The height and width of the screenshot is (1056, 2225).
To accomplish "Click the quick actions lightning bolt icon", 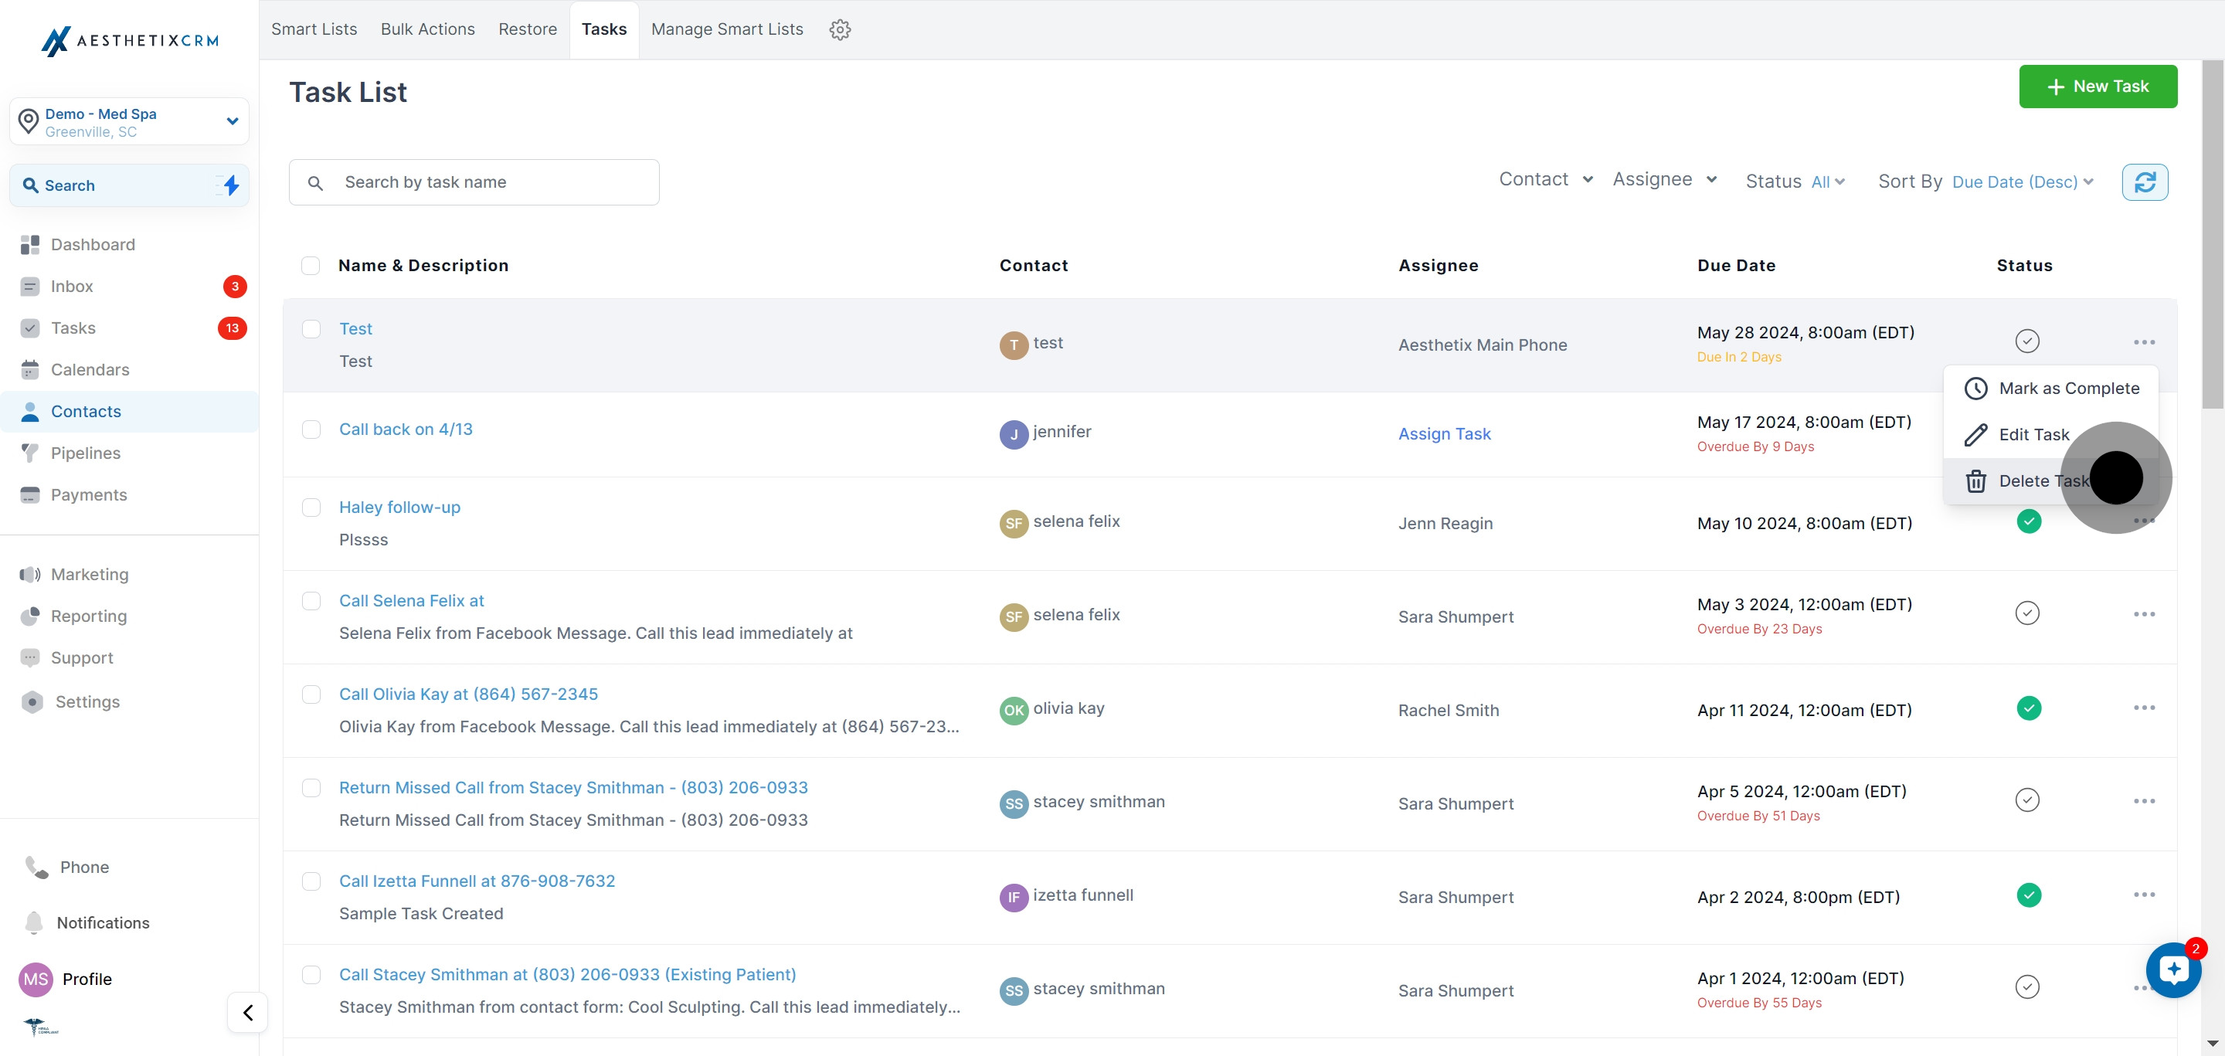I will tap(231, 185).
